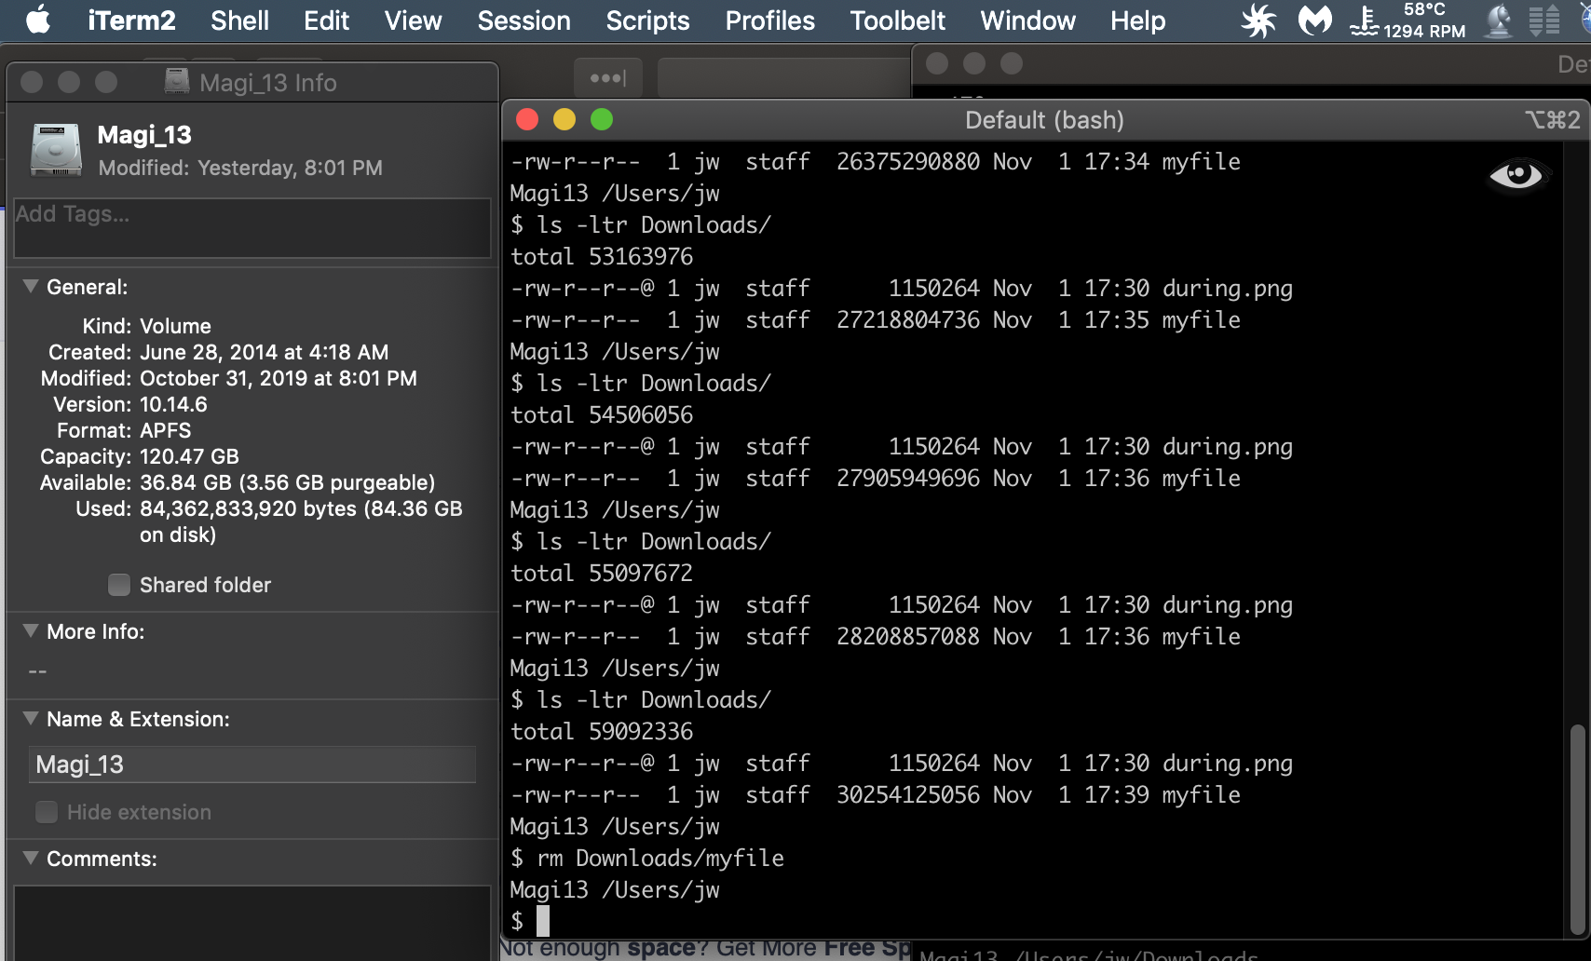
Task: Click the Add Tags field
Action: [252, 227]
